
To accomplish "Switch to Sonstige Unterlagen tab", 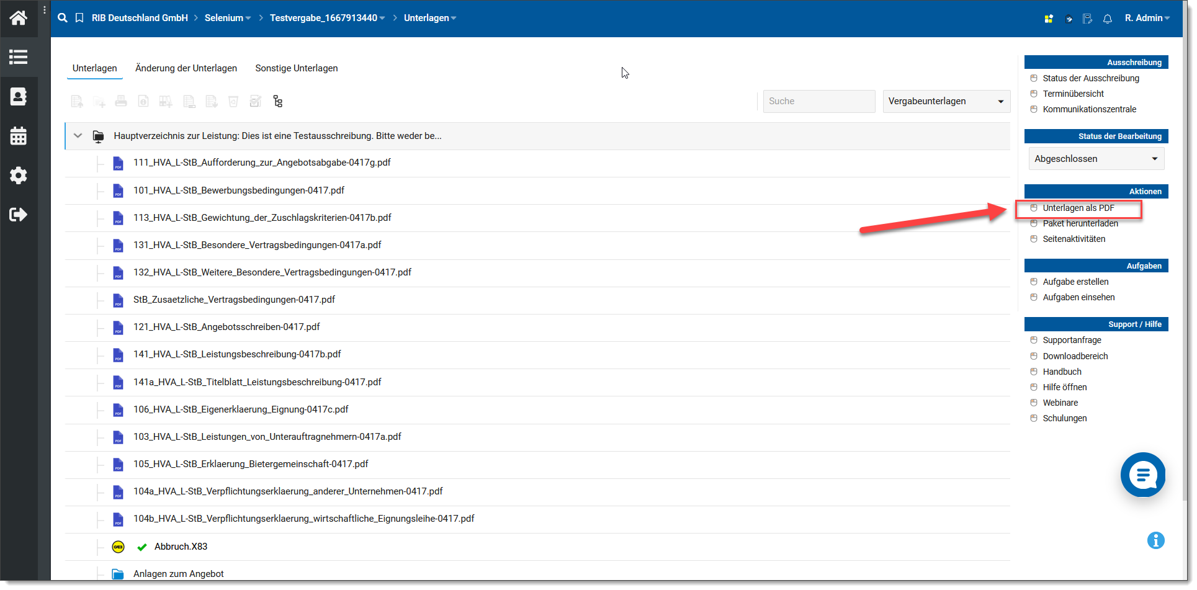I will (x=297, y=68).
